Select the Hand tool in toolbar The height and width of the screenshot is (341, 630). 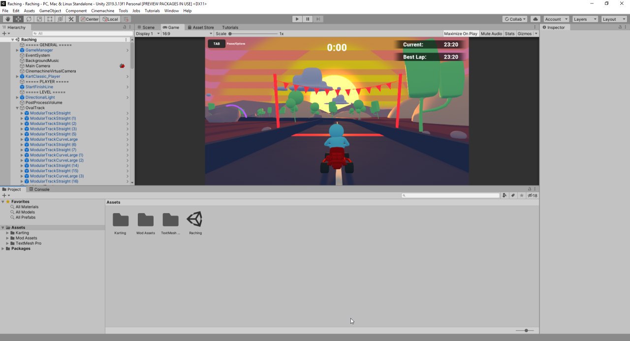pyautogui.click(x=7, y=19)
